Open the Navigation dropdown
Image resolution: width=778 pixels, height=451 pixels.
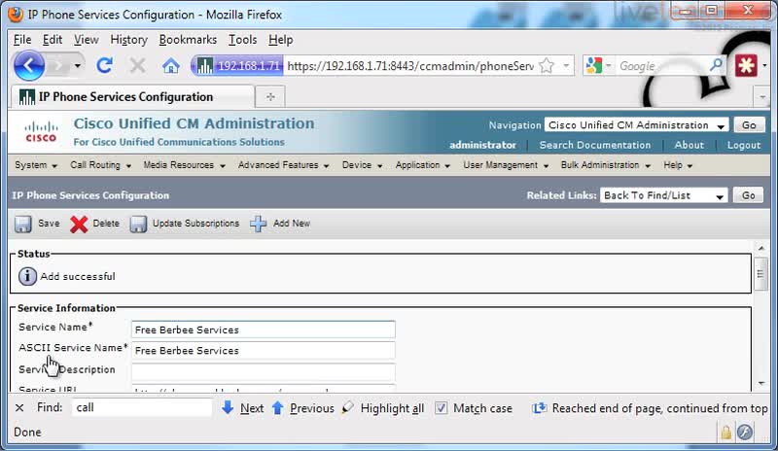coord(637,125)
